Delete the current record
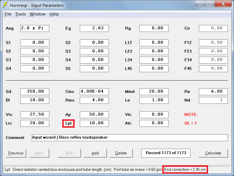Viewport: 234px width, 176px height. tap(121, 153)
